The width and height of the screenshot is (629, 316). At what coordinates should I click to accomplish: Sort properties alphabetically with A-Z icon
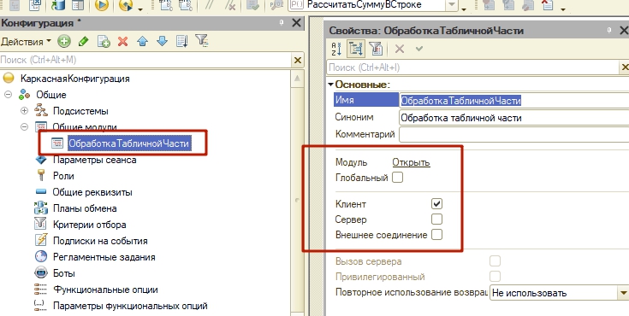(x=336, y=49)
